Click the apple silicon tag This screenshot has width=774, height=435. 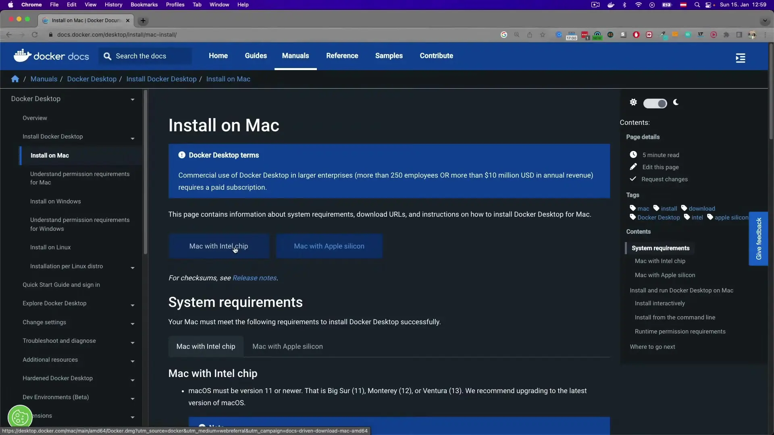[x=731, y=217]
